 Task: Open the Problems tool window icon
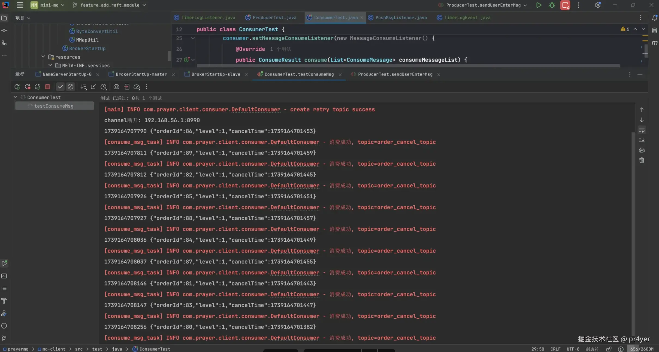click(4, 326)
